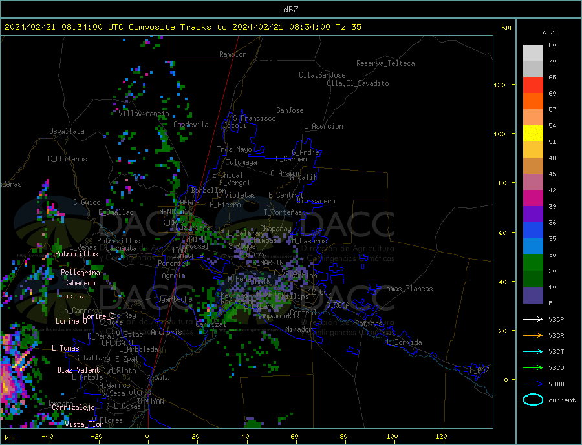This screenshot has width=582, height=445.
Task: Click the Vista_Flor station label
Action: [x=84, y=424]
